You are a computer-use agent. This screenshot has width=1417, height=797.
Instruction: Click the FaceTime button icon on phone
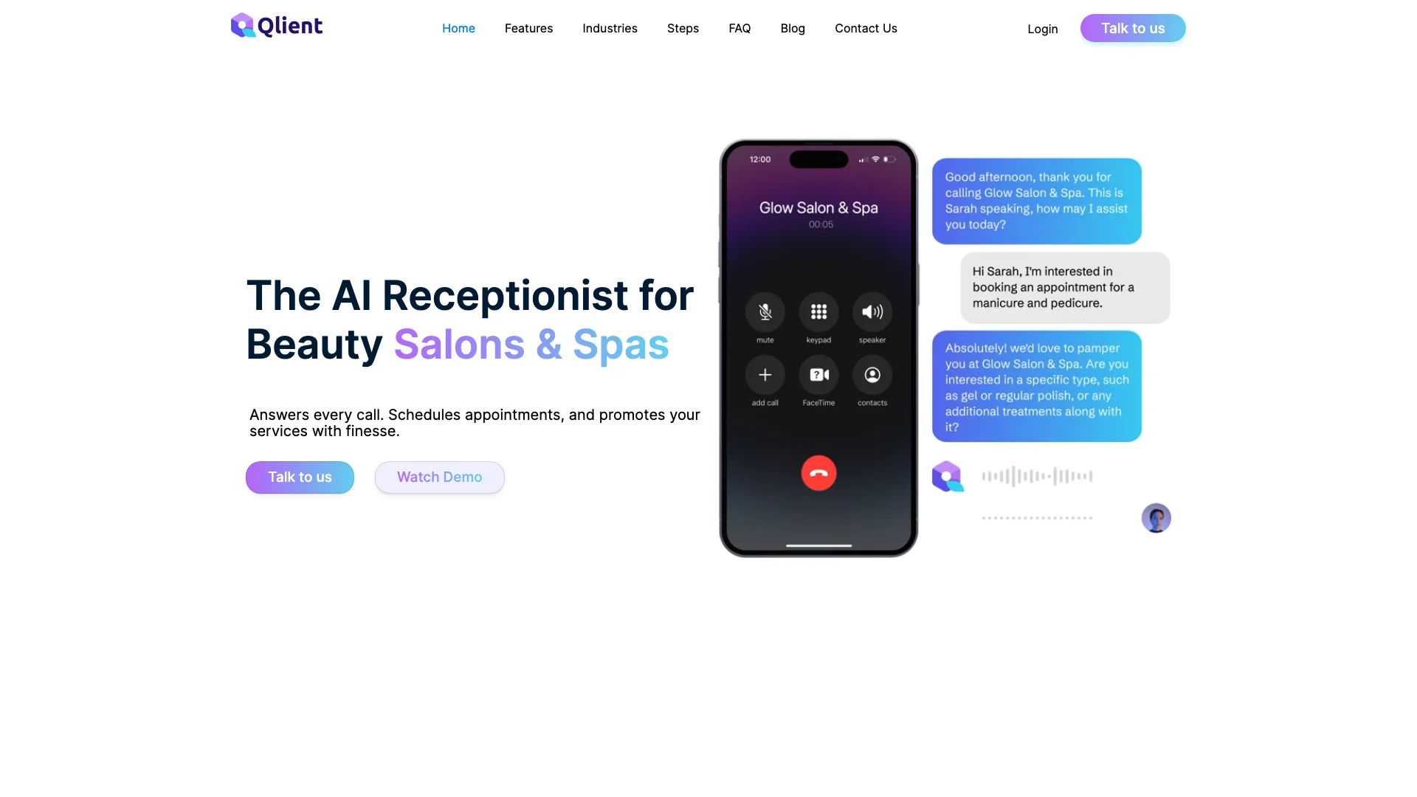click(818, 375)
